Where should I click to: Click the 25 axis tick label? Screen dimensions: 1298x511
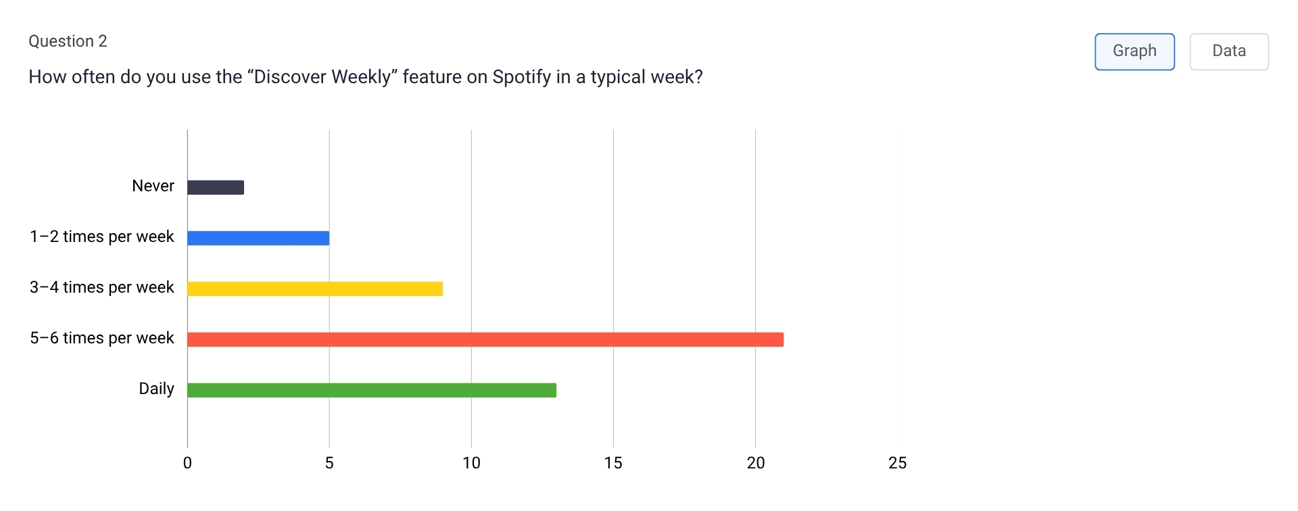[x=898, y=464]
